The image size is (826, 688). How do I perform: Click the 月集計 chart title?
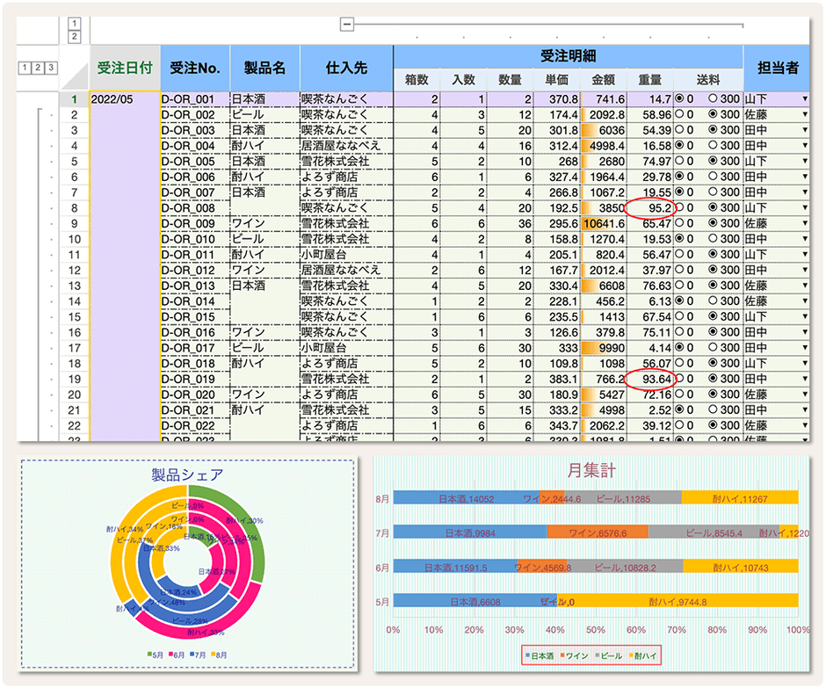tap(591, 472)
